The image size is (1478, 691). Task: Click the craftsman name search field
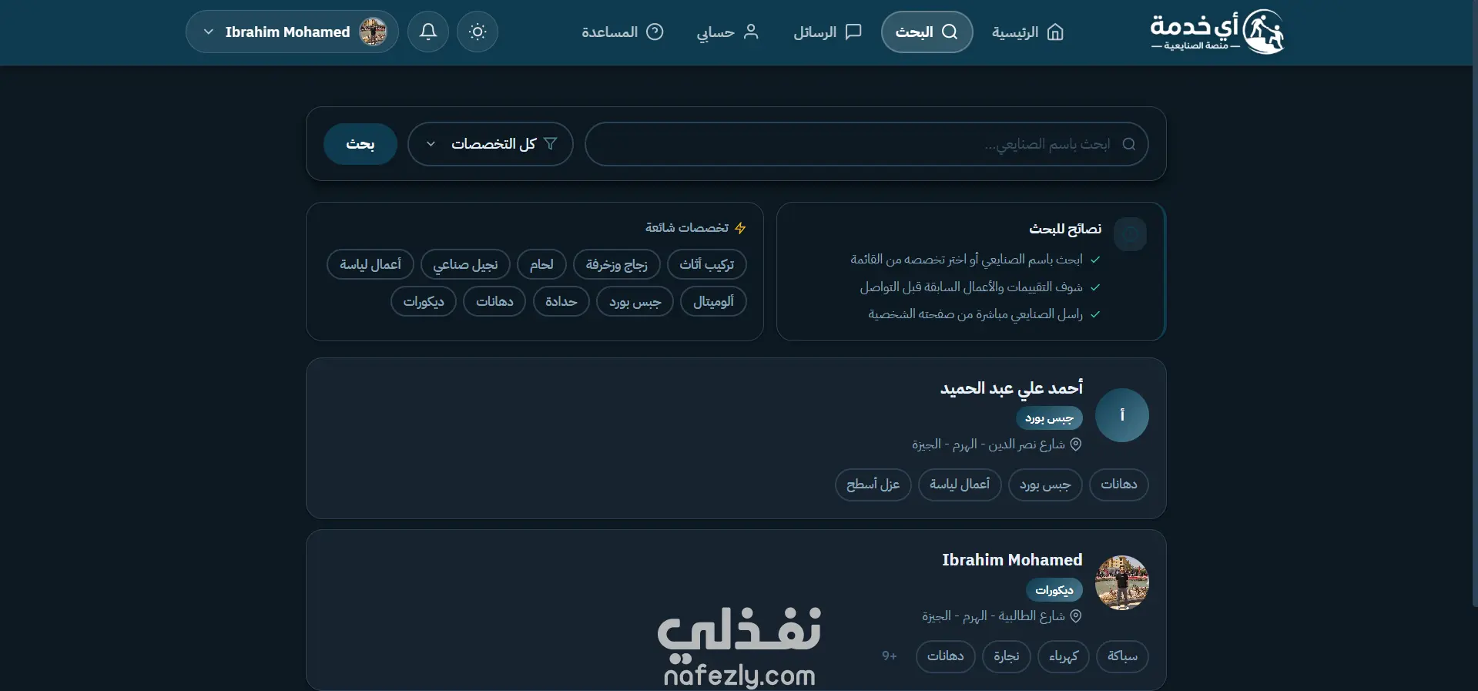[x=866, y=144]
